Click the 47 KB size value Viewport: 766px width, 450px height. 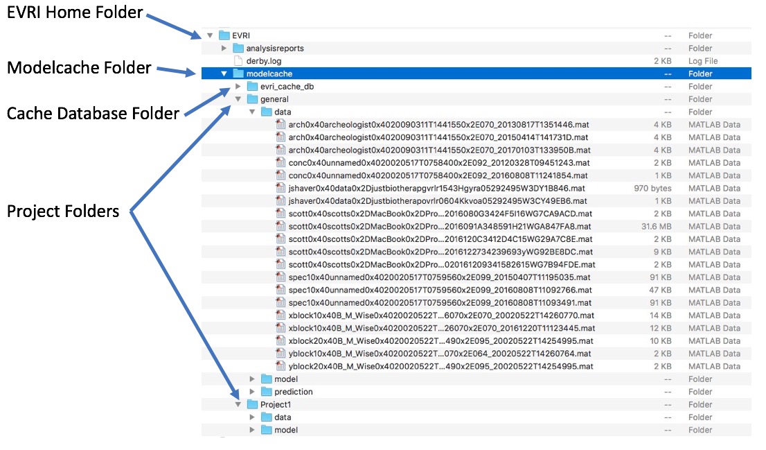(x=661, y=290)
